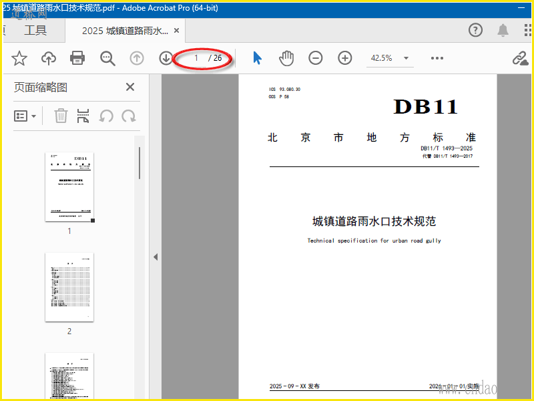
Task: Close the 2025 城镇道路雨水 document tab
Action: 176,30
